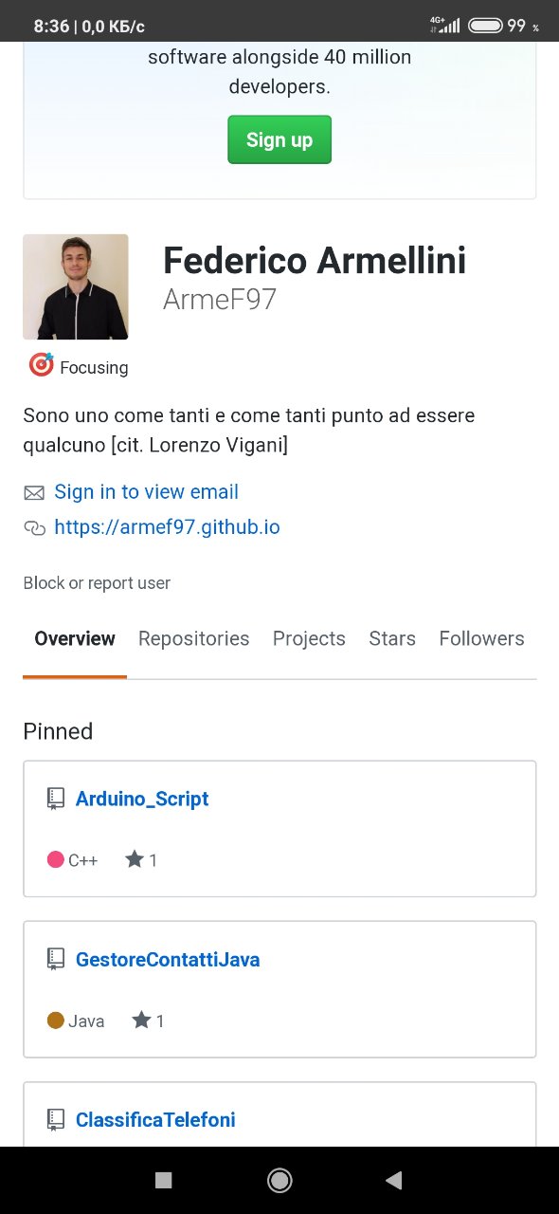Click the star icon on GestoreContattiJava card
Image resolution: width=559 pixels, height=1214 pixels.
pos(141,1020)
